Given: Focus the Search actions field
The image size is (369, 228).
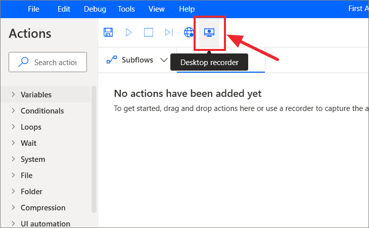Looking at the screenshot, I should pyautogui.click(x=48, y=62).
